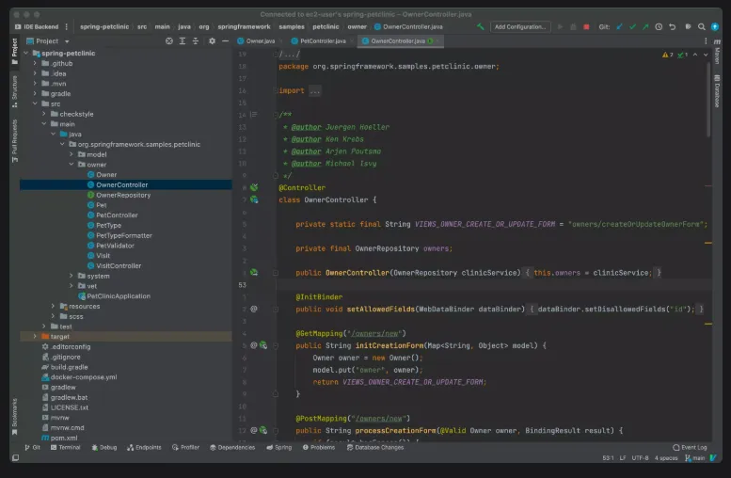731x478 pixels.
Task: Open the Profiler tool window
Action: (185, 448)
